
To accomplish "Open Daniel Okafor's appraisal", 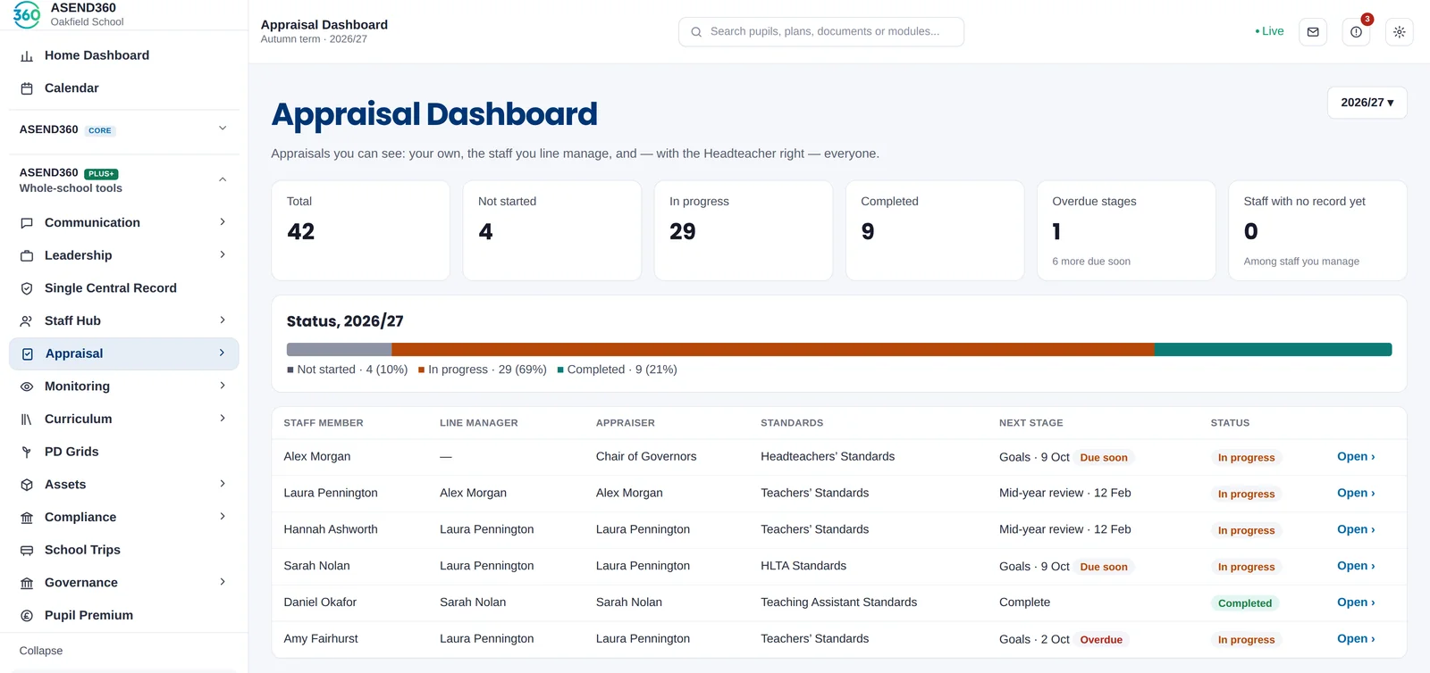I will pyautogui.click(x=1356, y=602).
